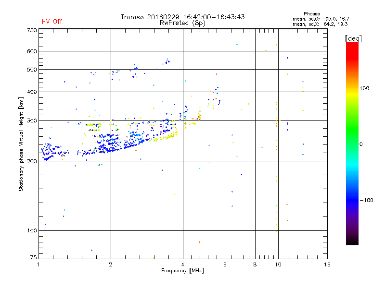
Task: Click the phase color scale bar
Action: coord(352,143)
